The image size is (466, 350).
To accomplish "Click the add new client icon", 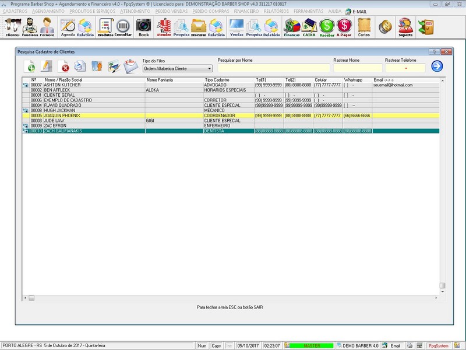I will click(30, 66).
